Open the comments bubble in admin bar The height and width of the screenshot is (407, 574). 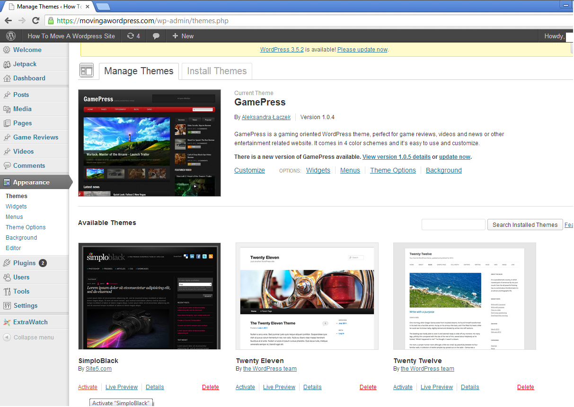[x=156, y=36]
